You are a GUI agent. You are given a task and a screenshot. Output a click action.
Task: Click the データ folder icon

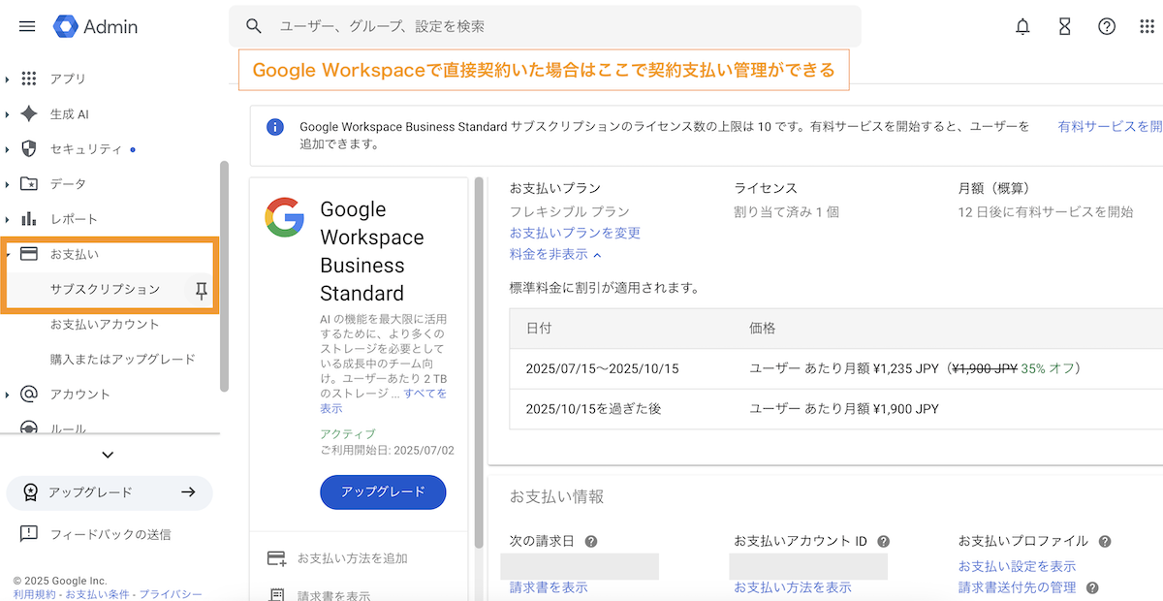click(29, 183)
